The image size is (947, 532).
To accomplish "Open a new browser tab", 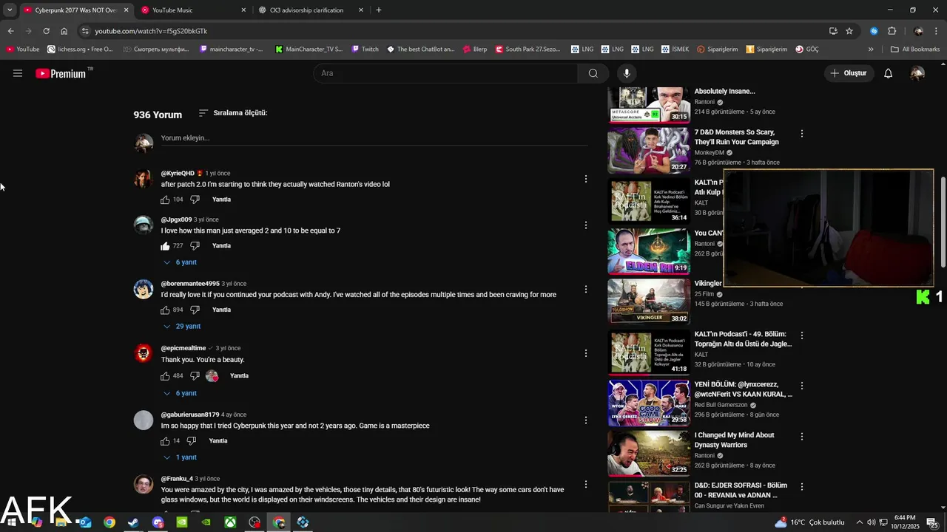I will coord(379,10).
